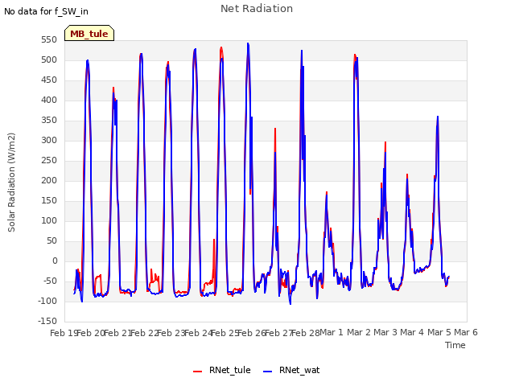Click the Mar 1 x-axis label

click(332, 332)
